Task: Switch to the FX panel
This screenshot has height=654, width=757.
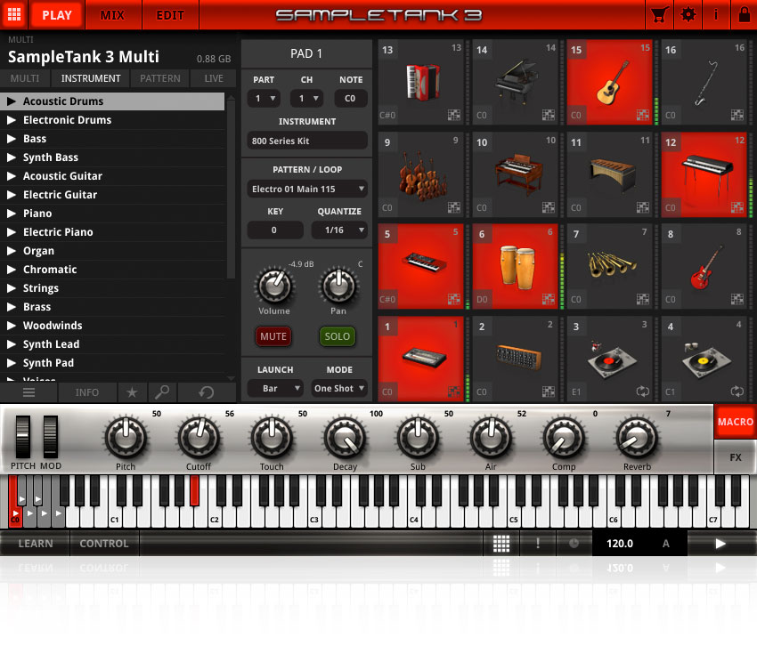Action: tap(736, 456)
